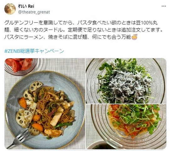170x151 pixels.
Task: Open the #ZENB総選挙キャンペーン hashtag
Action: point(34,51)
